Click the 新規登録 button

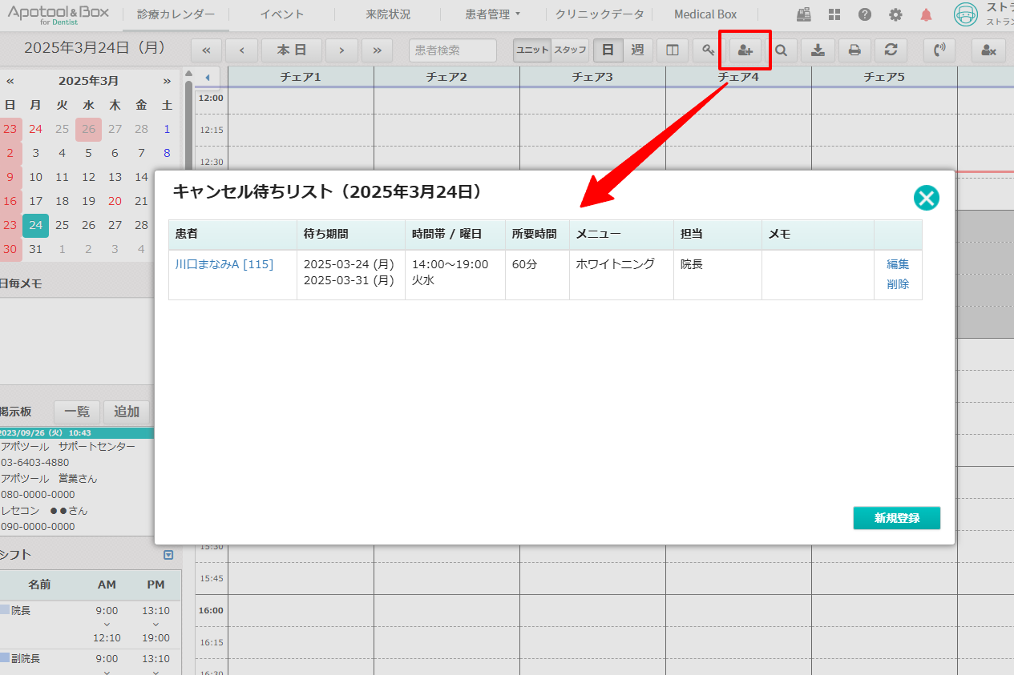[x=896, y=518]
